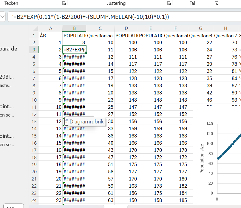Click cell B3 containing the EXP formula

tap(74, 50)
